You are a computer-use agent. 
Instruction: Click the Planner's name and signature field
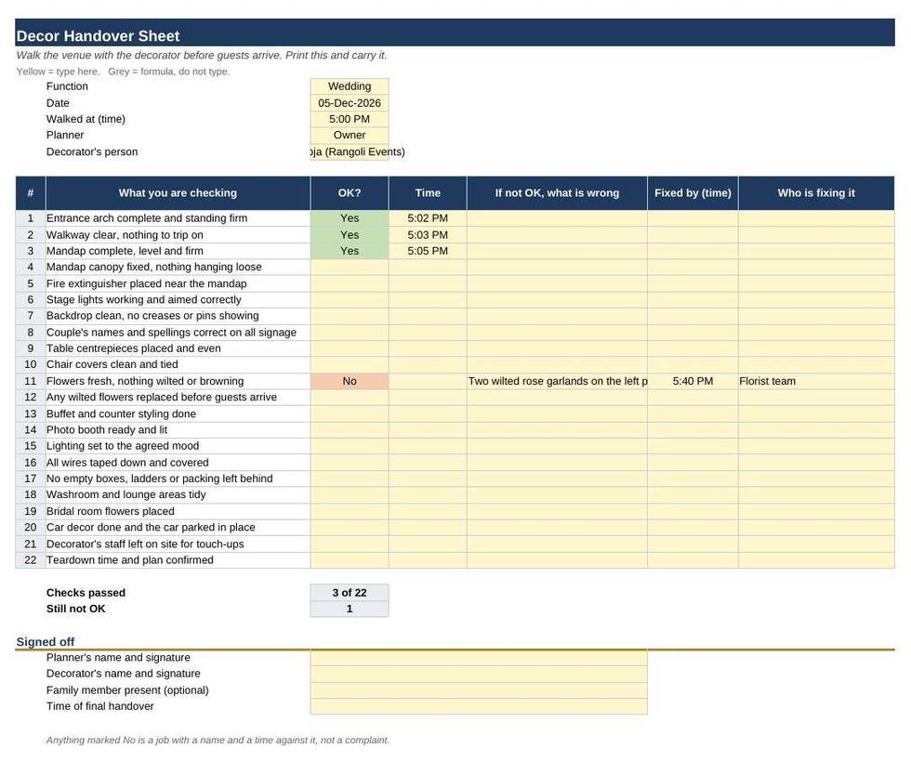coord(479,658)
